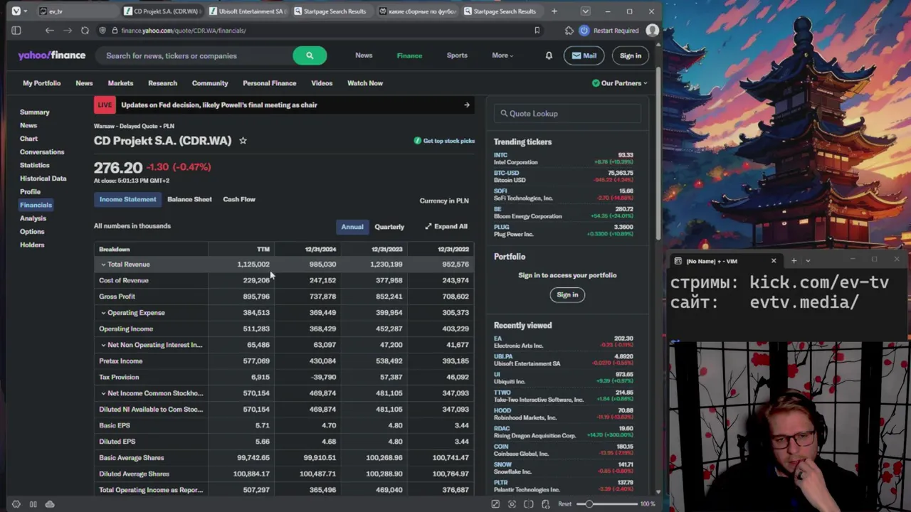Image resolution: width=911 pixels, height=512 pixels.
Task: Open the Our Partners dropdown
Action: tap(620, 83)
